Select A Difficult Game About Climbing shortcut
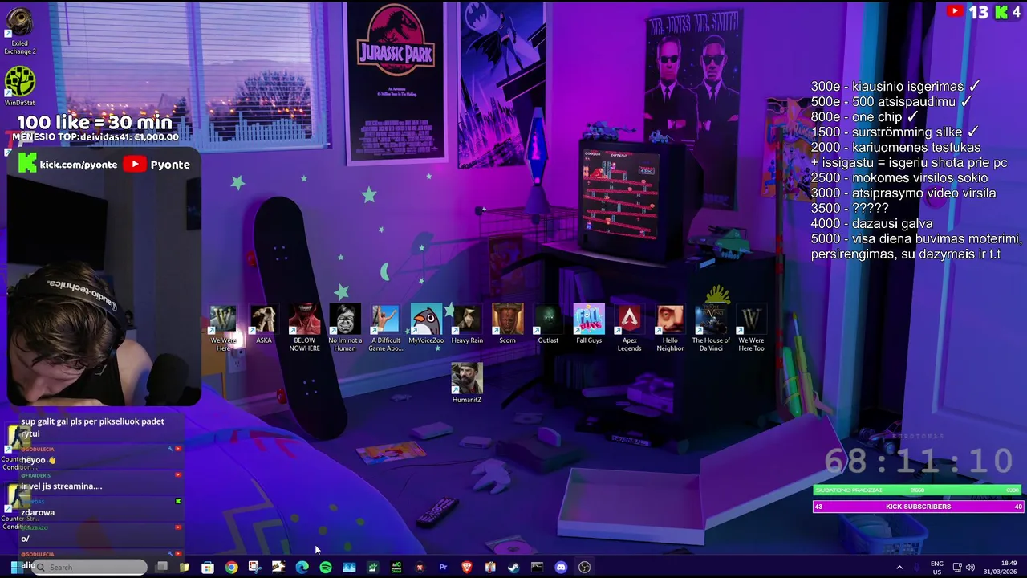The width and height of the screenshot is (1027, 578). point(385,328)
